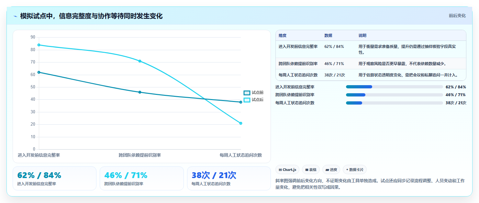Image resolution: width=479 pixels, height=203 pixels.
Task: Toggle the 试点后 legend swatch
Action: (x=247, y=100)
